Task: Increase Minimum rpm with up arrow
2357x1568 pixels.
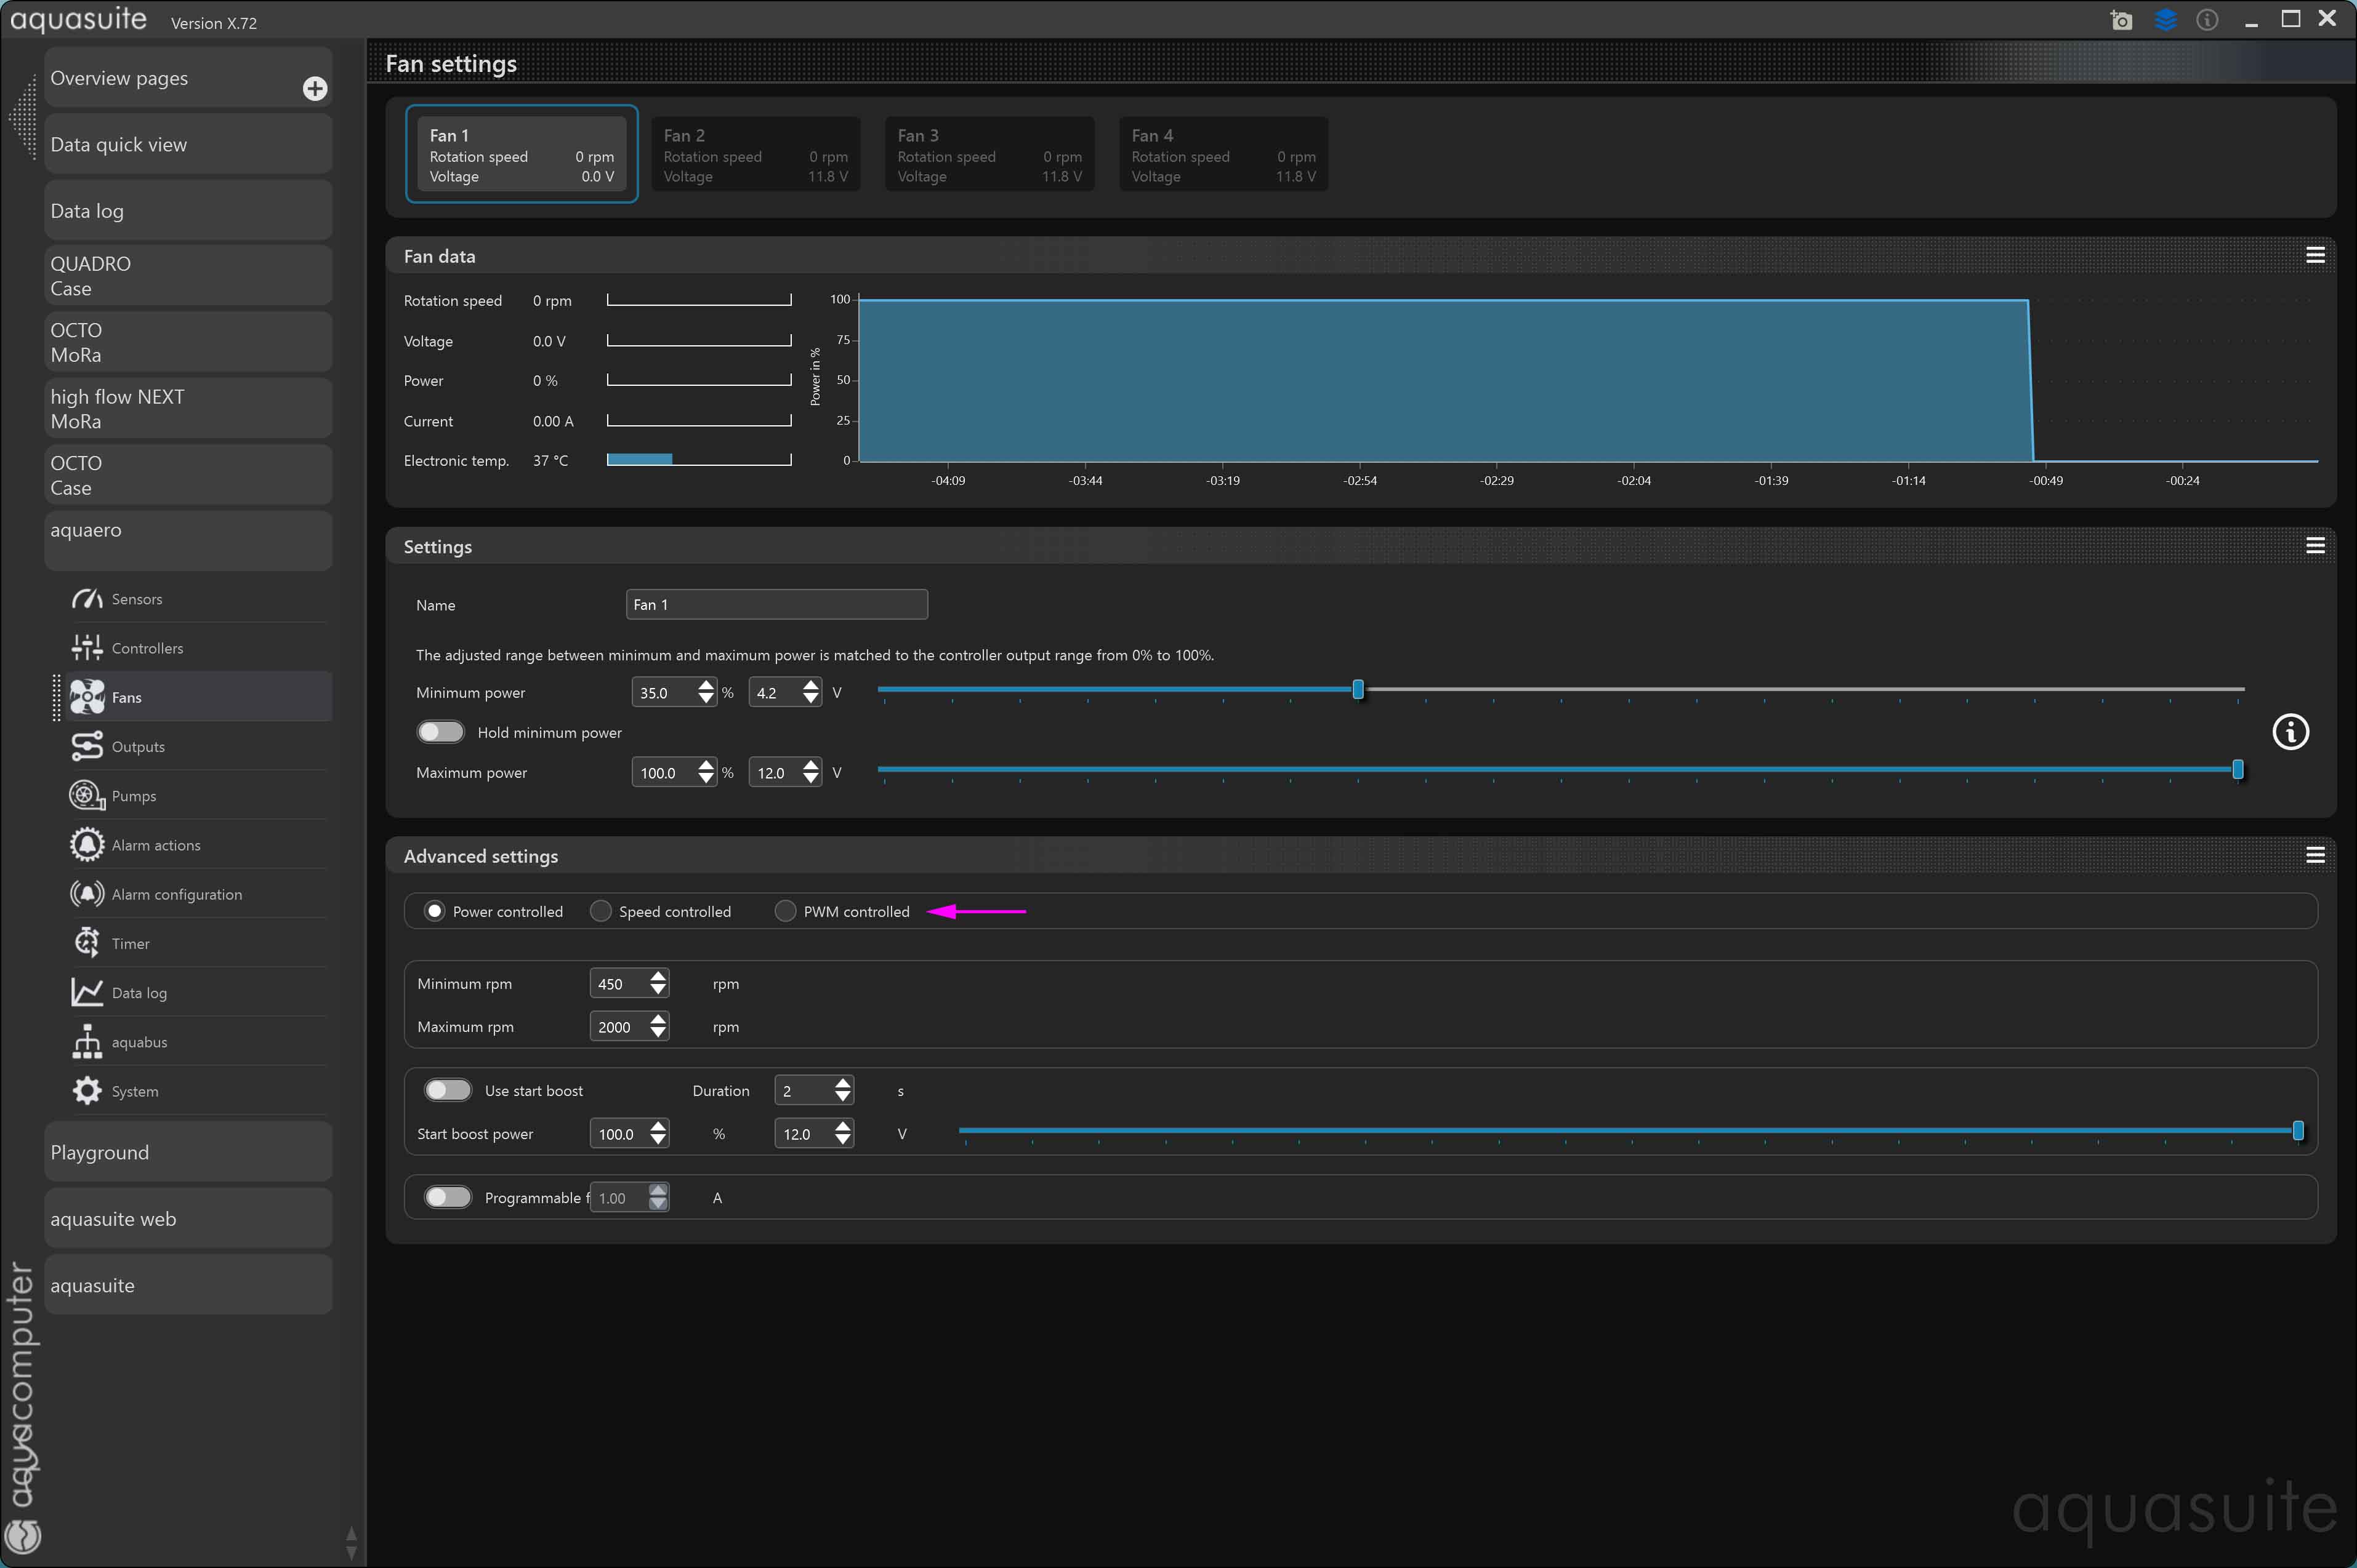Action: [658, 976]
